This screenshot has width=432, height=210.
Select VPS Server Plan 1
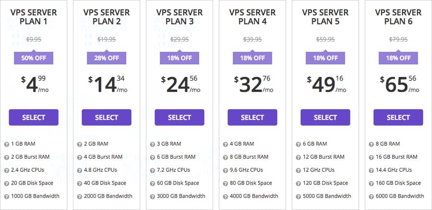click(x=34, y=117)
